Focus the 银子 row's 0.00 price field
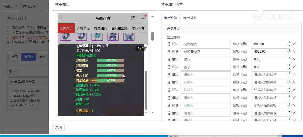Viewport: 303px width, 137px height. pyautogui.click(x=269, y=67)
